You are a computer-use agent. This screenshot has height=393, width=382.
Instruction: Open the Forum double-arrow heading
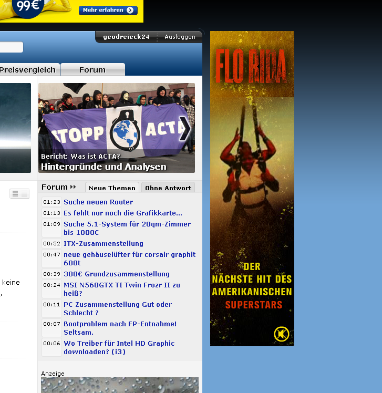click(59, 187)
